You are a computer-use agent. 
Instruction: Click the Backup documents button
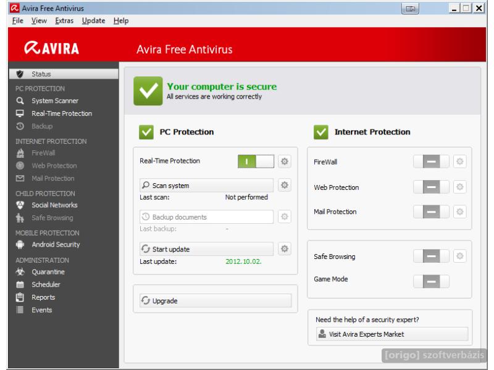(x=207, y=217)
